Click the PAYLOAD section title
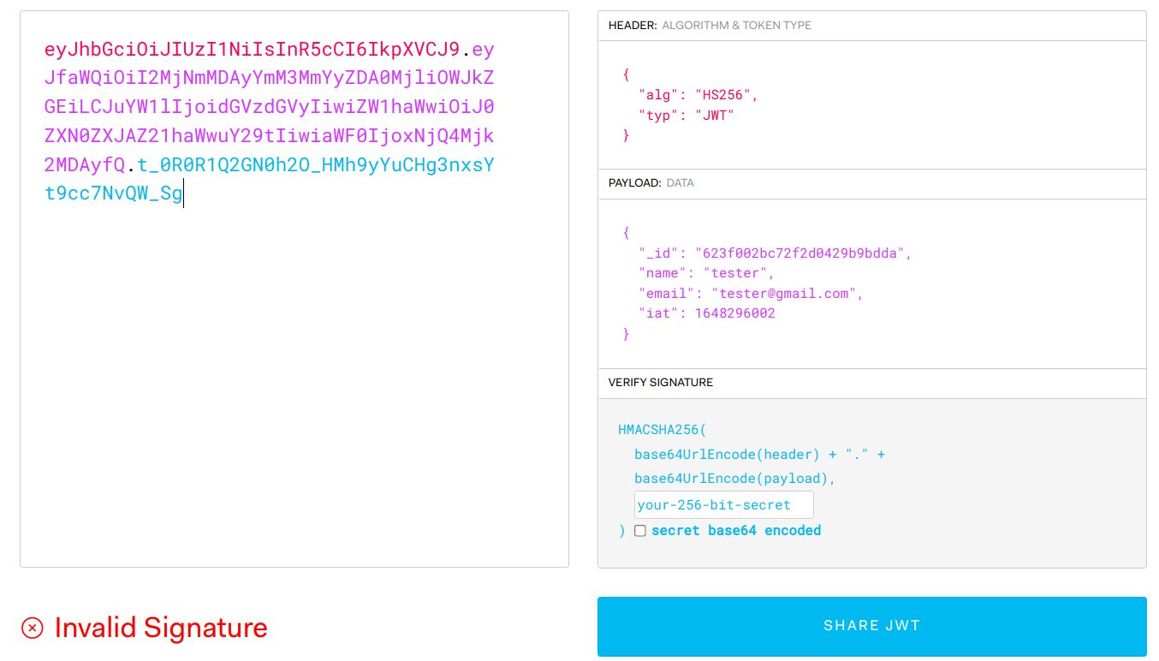 pyautogui.click(x=634, y=183)
